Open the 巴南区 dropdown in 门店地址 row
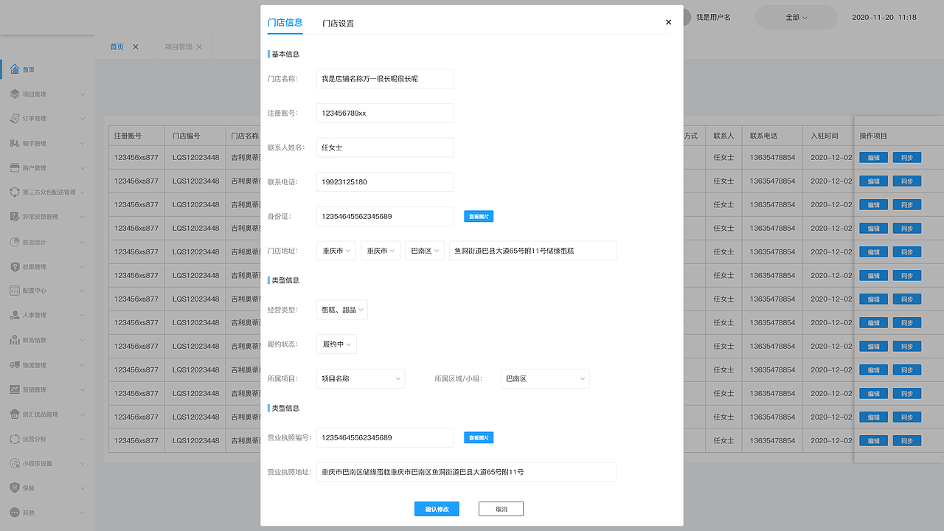The image size is (944, 531). [x=425, y=251]
